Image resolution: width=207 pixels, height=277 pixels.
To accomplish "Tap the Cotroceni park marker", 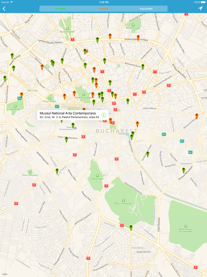I will click(15, 106).
